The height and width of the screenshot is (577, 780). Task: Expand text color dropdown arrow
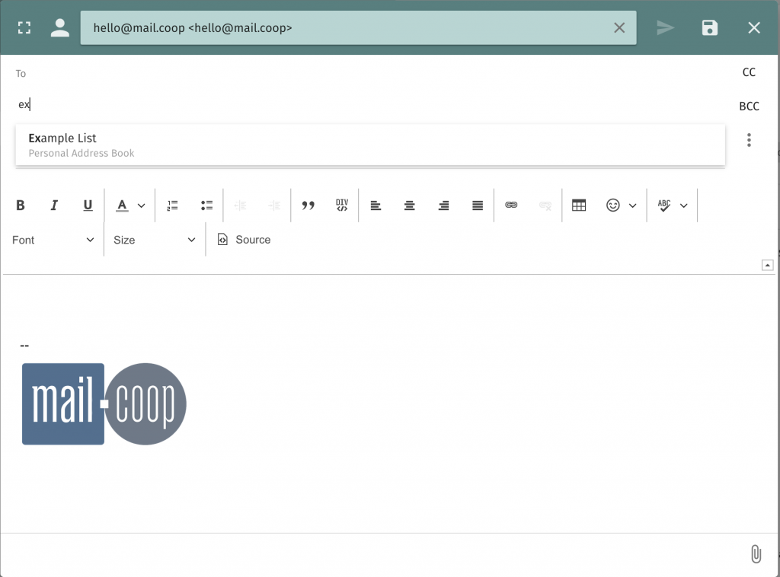pos(141,206)
